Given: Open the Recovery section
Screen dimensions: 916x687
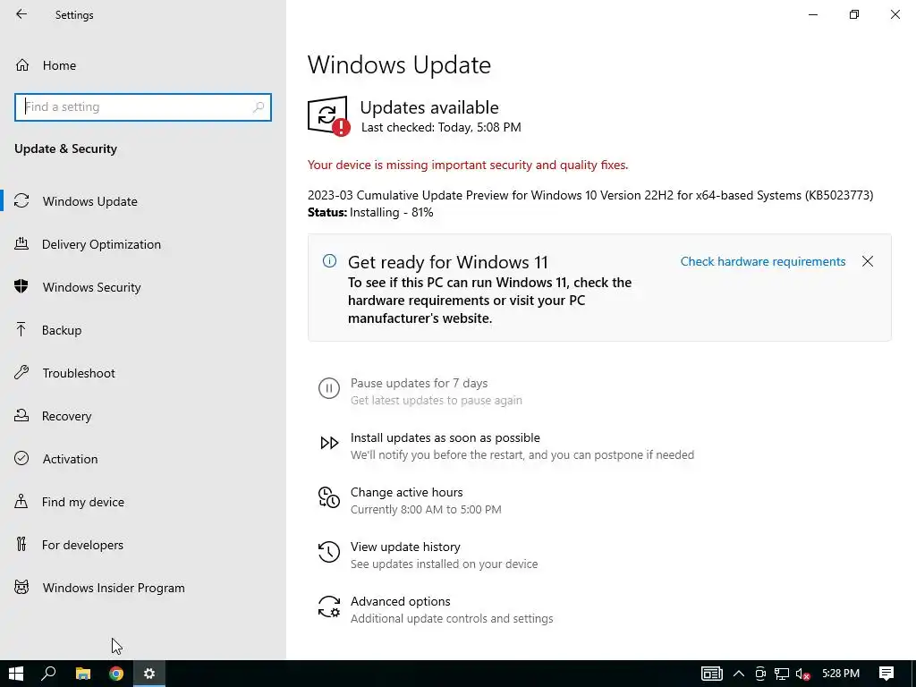Looking at the screenshot, I should tap(143, 416).
